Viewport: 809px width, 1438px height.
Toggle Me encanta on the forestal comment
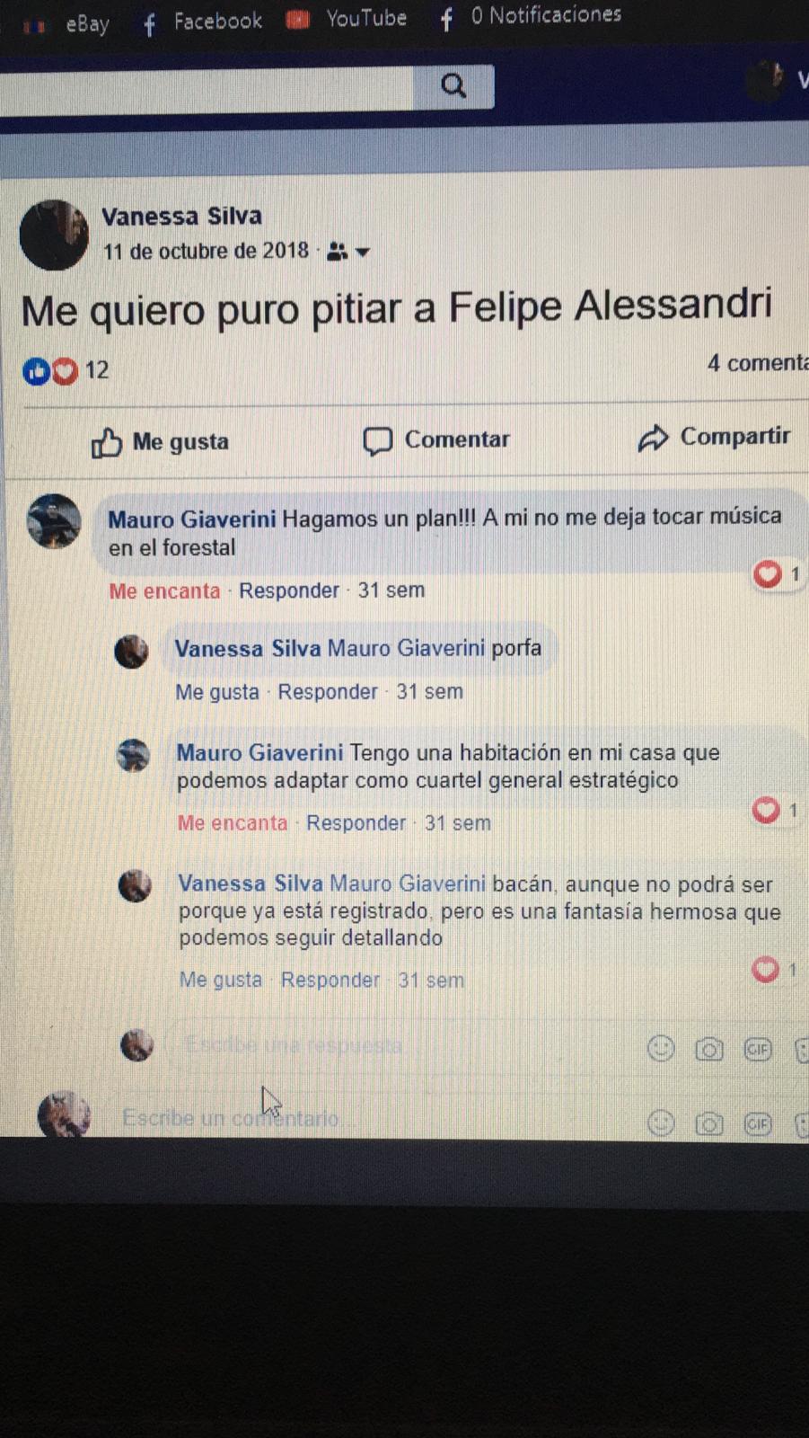tap(164, 591)
